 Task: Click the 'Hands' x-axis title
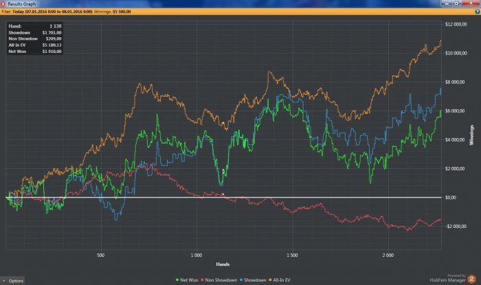tap(223, 264)
